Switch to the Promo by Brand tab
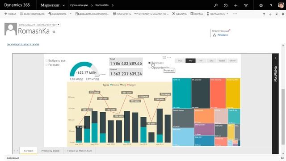 point(50,151)
